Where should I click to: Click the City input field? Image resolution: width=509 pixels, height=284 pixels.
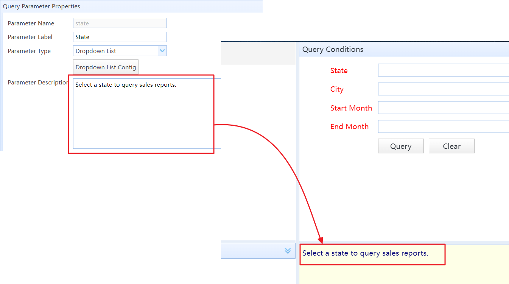443,89
